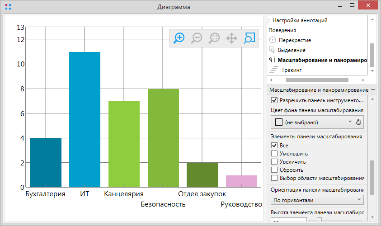
Task: Click the blue ИТ bar in chart
Action: click(x=85, y=119)
